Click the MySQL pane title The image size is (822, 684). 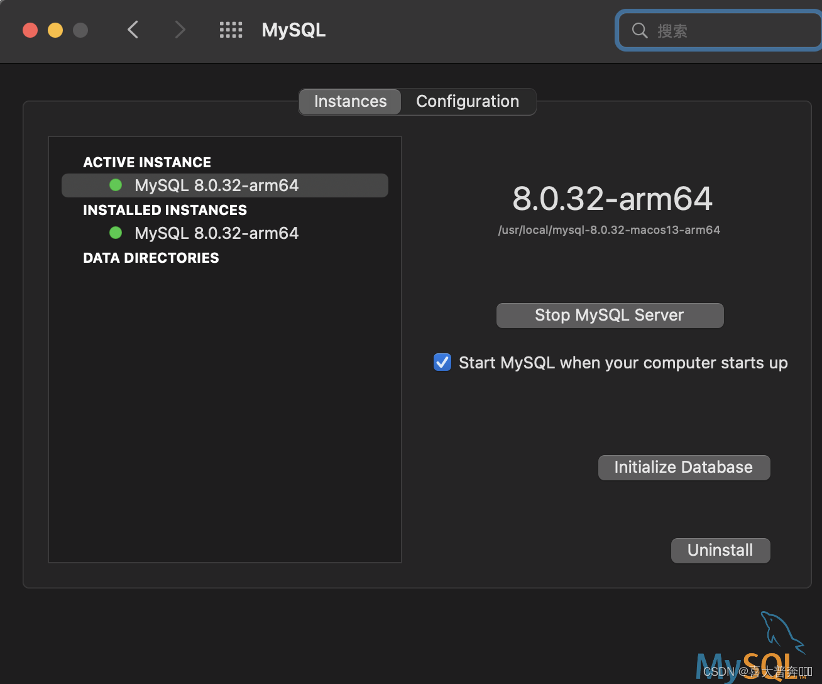point(293,30)
